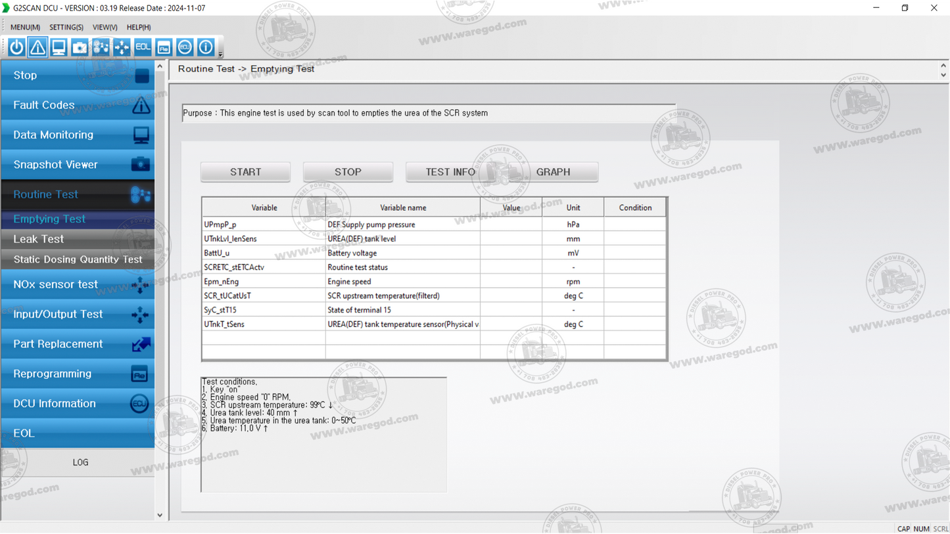This screenshot has height=534, width=950.
Task: Click the Input/Output Test arrows toolbar icon
Action: click(121, 47)
